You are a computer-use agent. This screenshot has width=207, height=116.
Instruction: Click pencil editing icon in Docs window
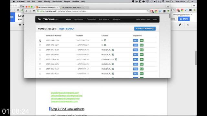pos(180,24)
